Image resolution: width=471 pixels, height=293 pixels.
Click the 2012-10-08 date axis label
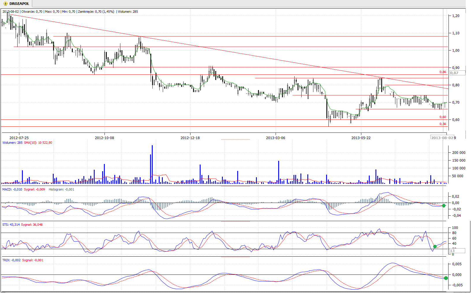pos(104,138)
